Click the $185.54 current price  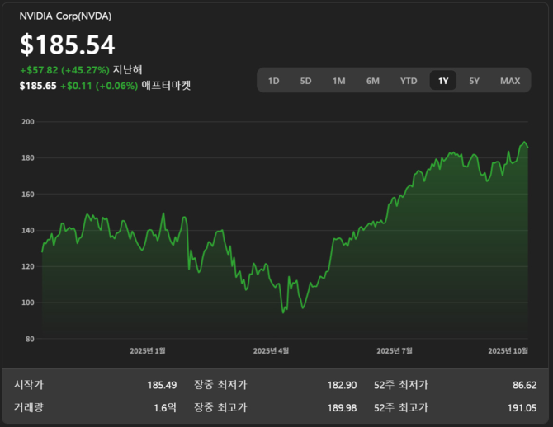point(68,45)
